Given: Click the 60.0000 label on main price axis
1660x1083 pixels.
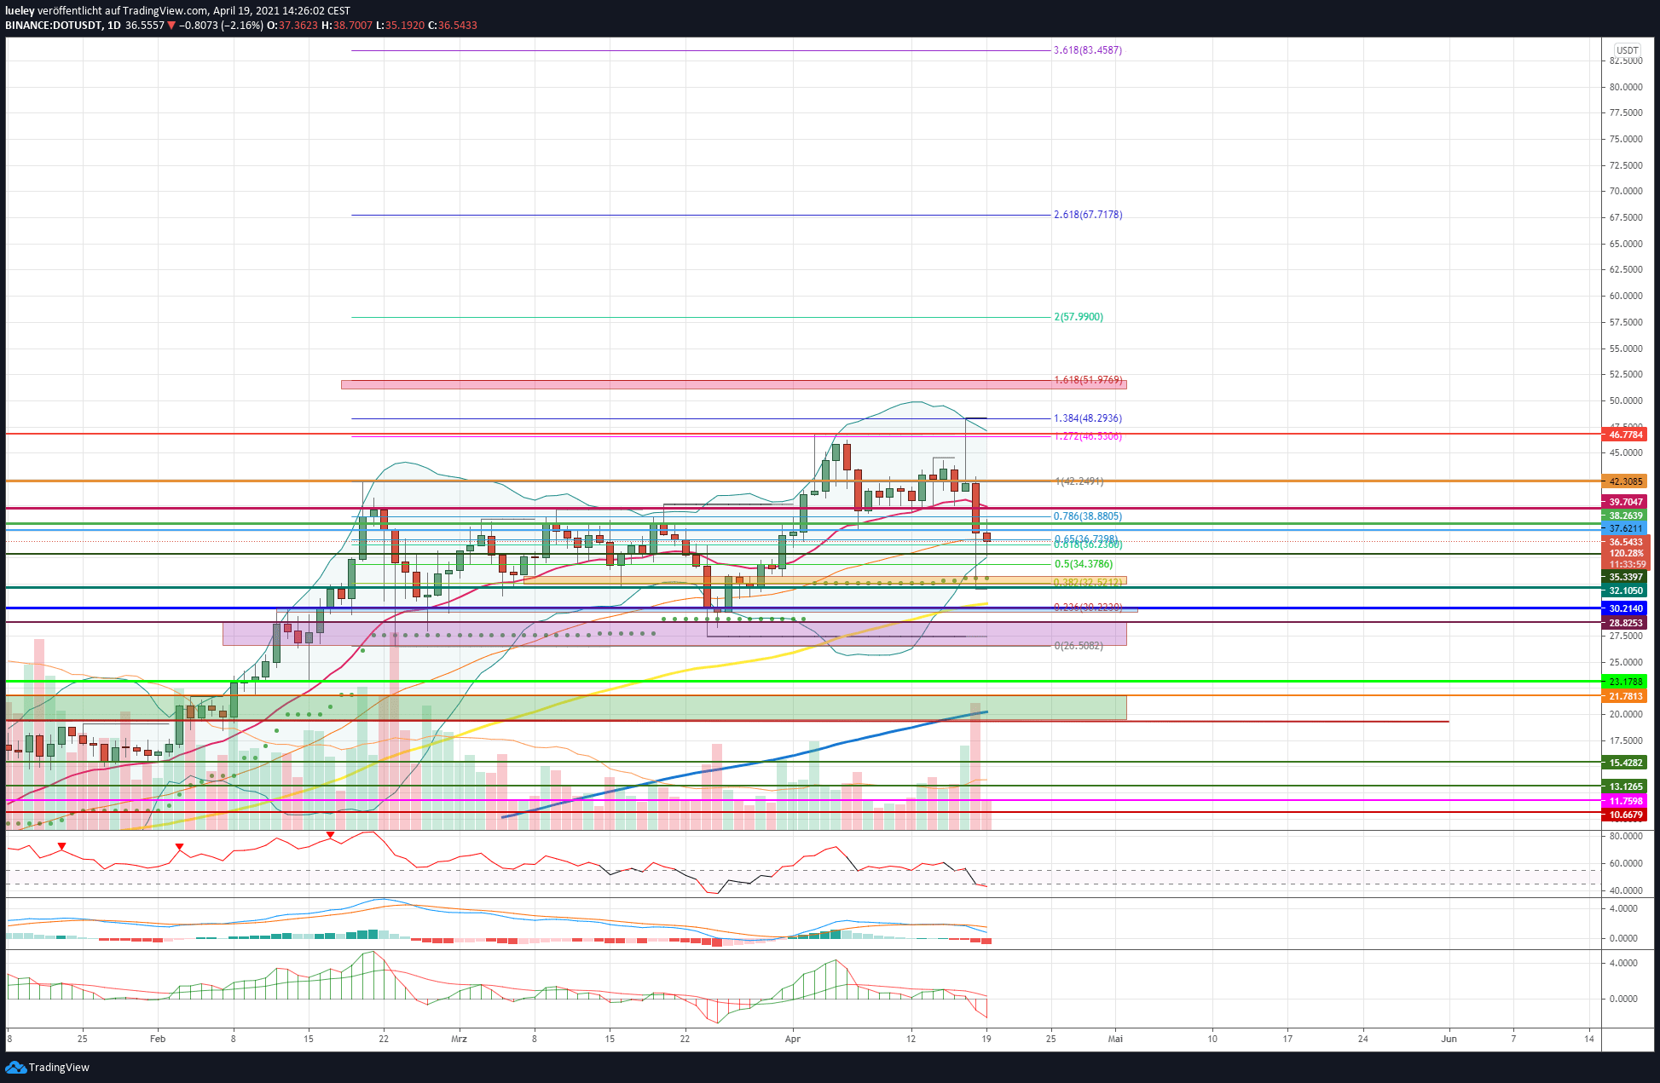Looking at the screenshot, I should tap(1626, 296).
